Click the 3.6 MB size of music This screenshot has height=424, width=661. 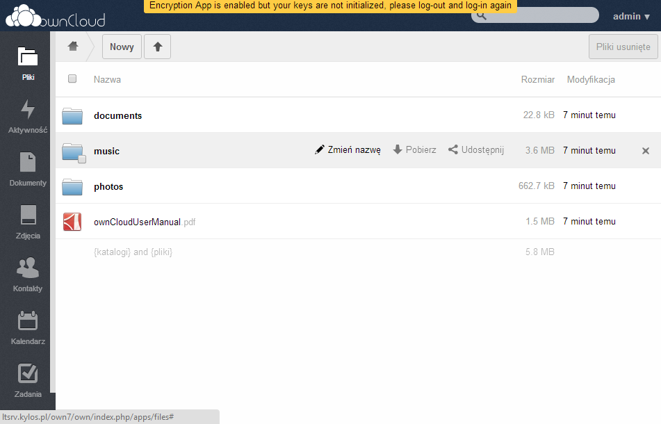540,150
